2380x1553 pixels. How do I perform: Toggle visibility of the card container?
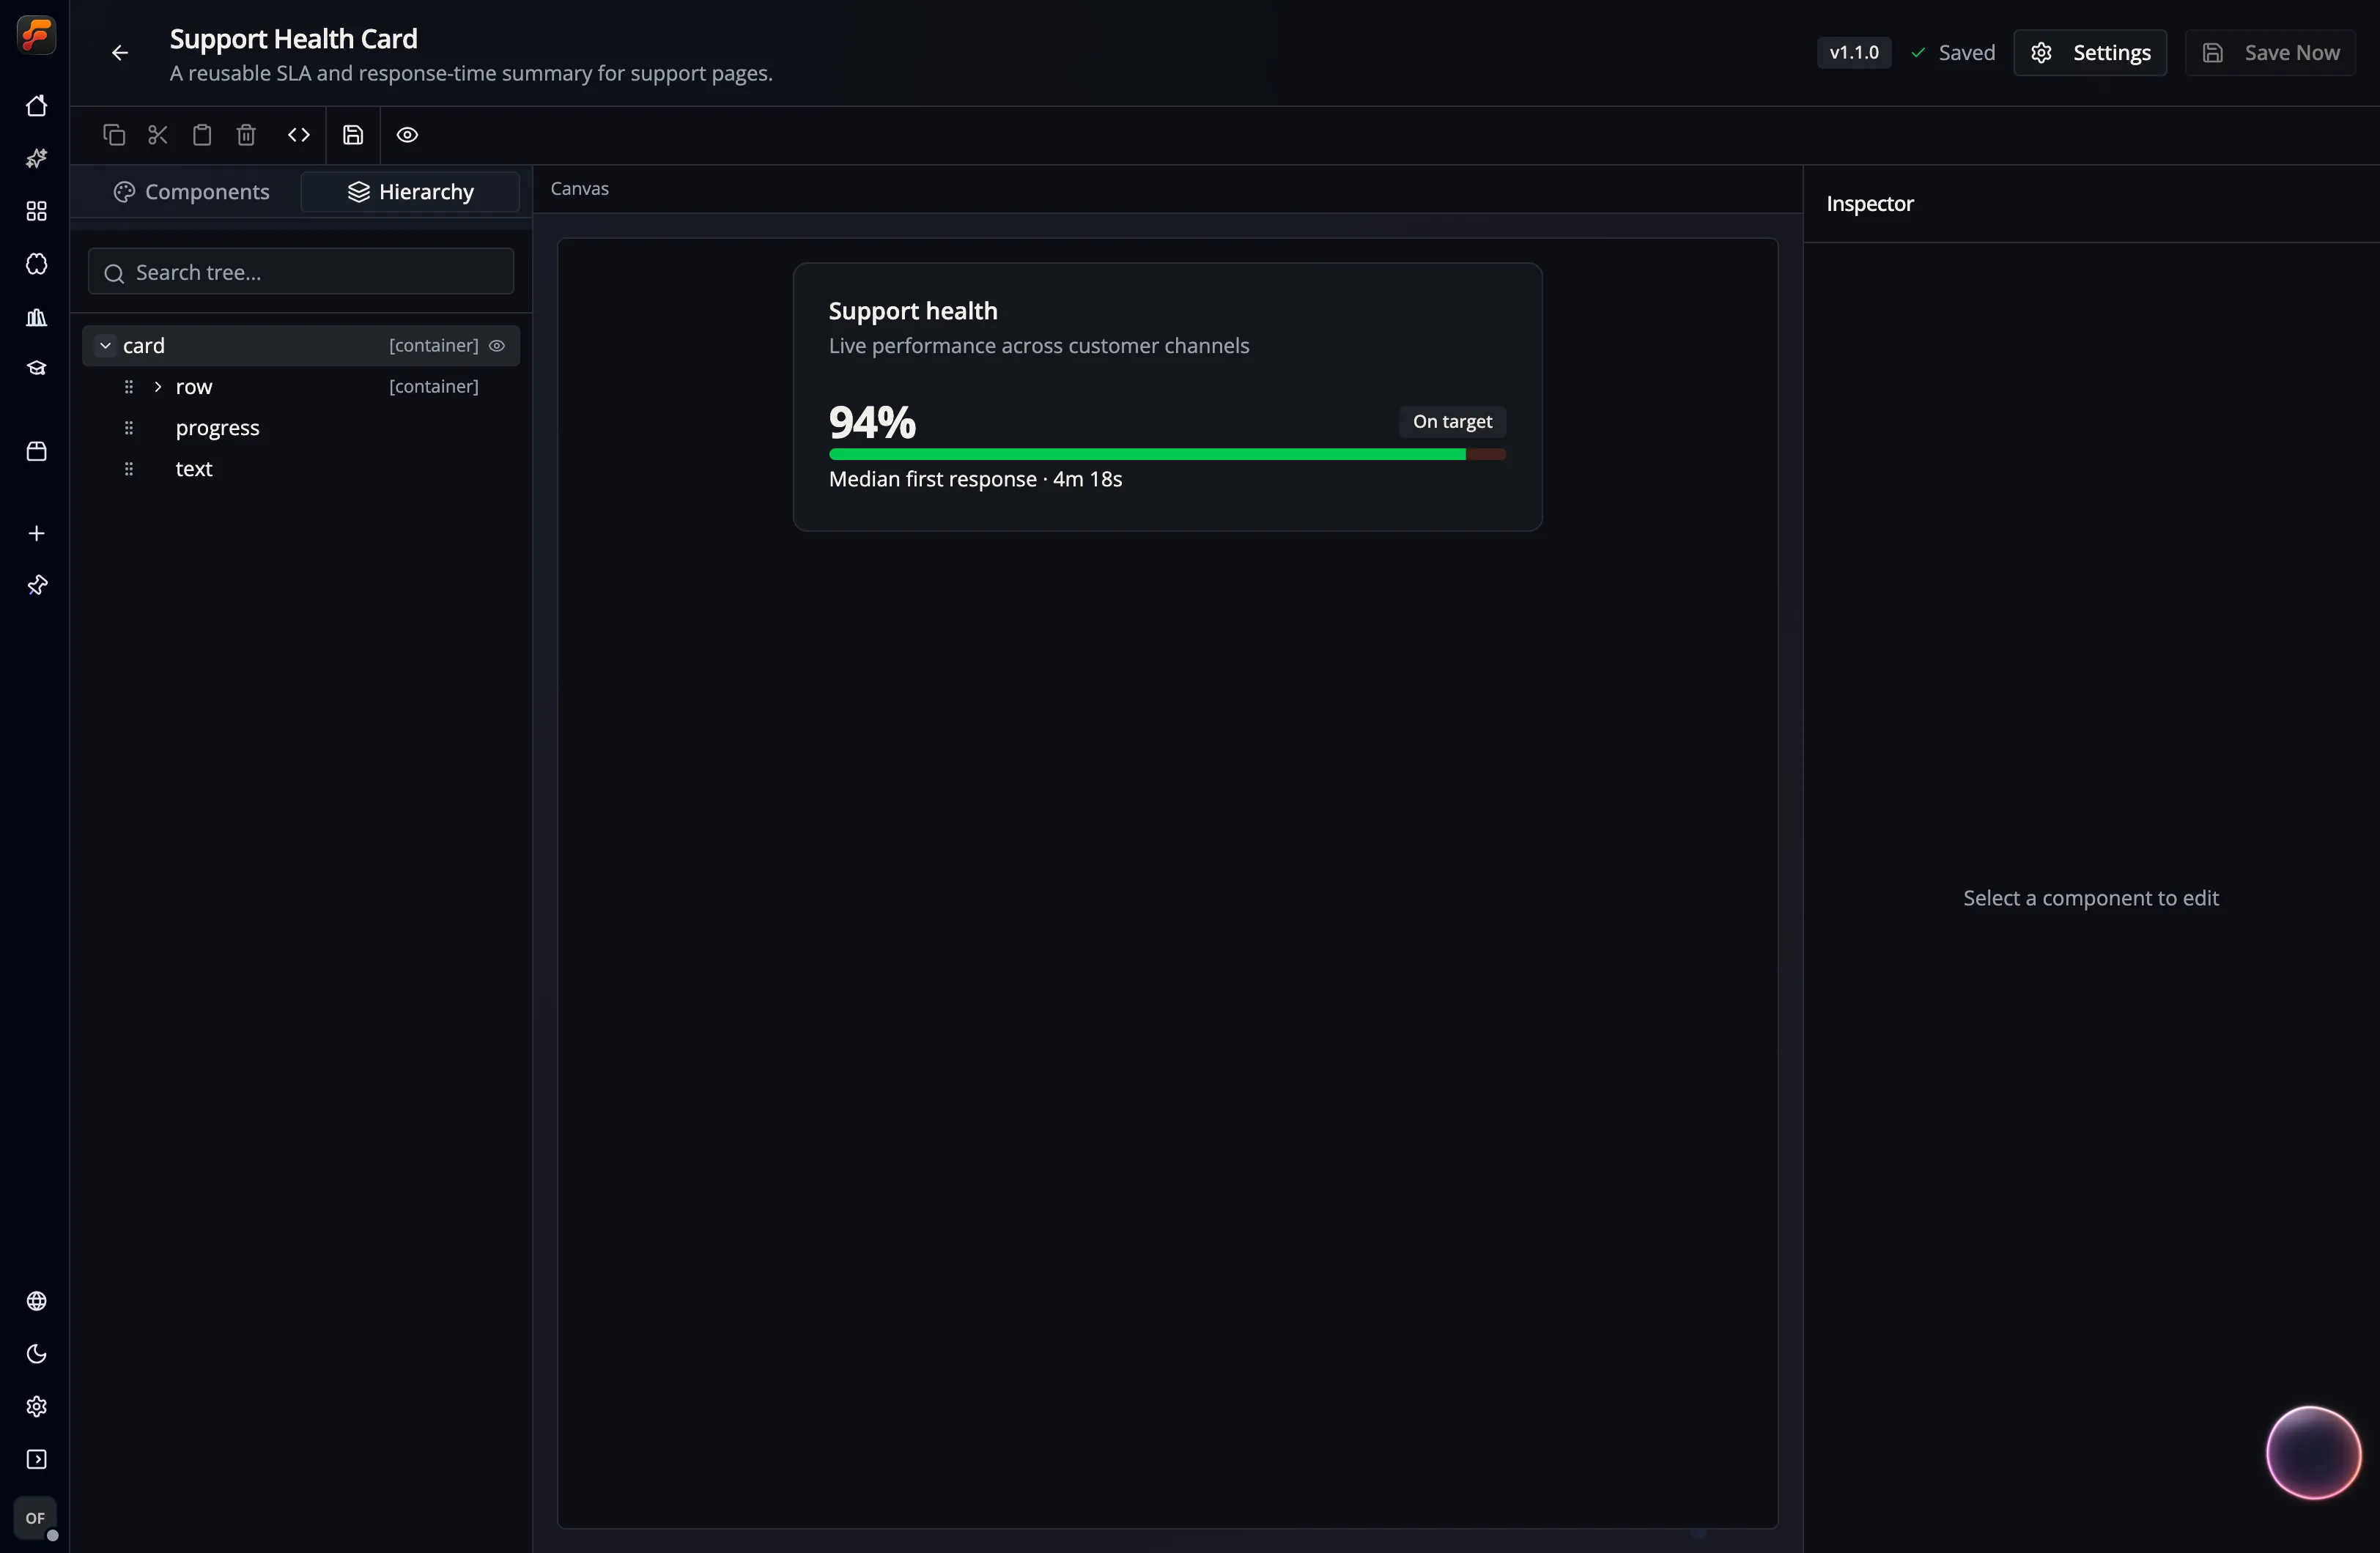(497, 345)
